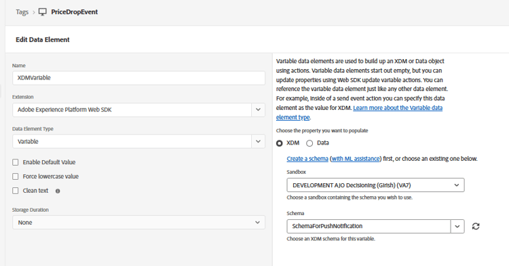This screenshot has height=266, width=509.
Task: Click the monitor icon beside PriceDropEvent
Action: [43, 12]
